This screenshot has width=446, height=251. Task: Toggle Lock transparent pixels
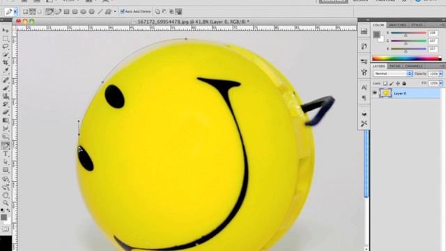(x=385, y=84)
